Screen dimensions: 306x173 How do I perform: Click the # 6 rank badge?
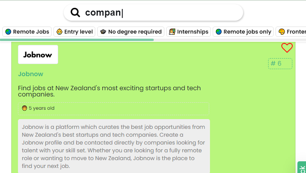[x=280, y=64]
